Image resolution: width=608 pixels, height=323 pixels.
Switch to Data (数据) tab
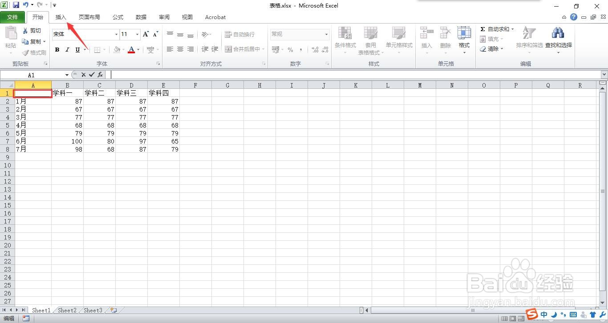tap(141, 17)
